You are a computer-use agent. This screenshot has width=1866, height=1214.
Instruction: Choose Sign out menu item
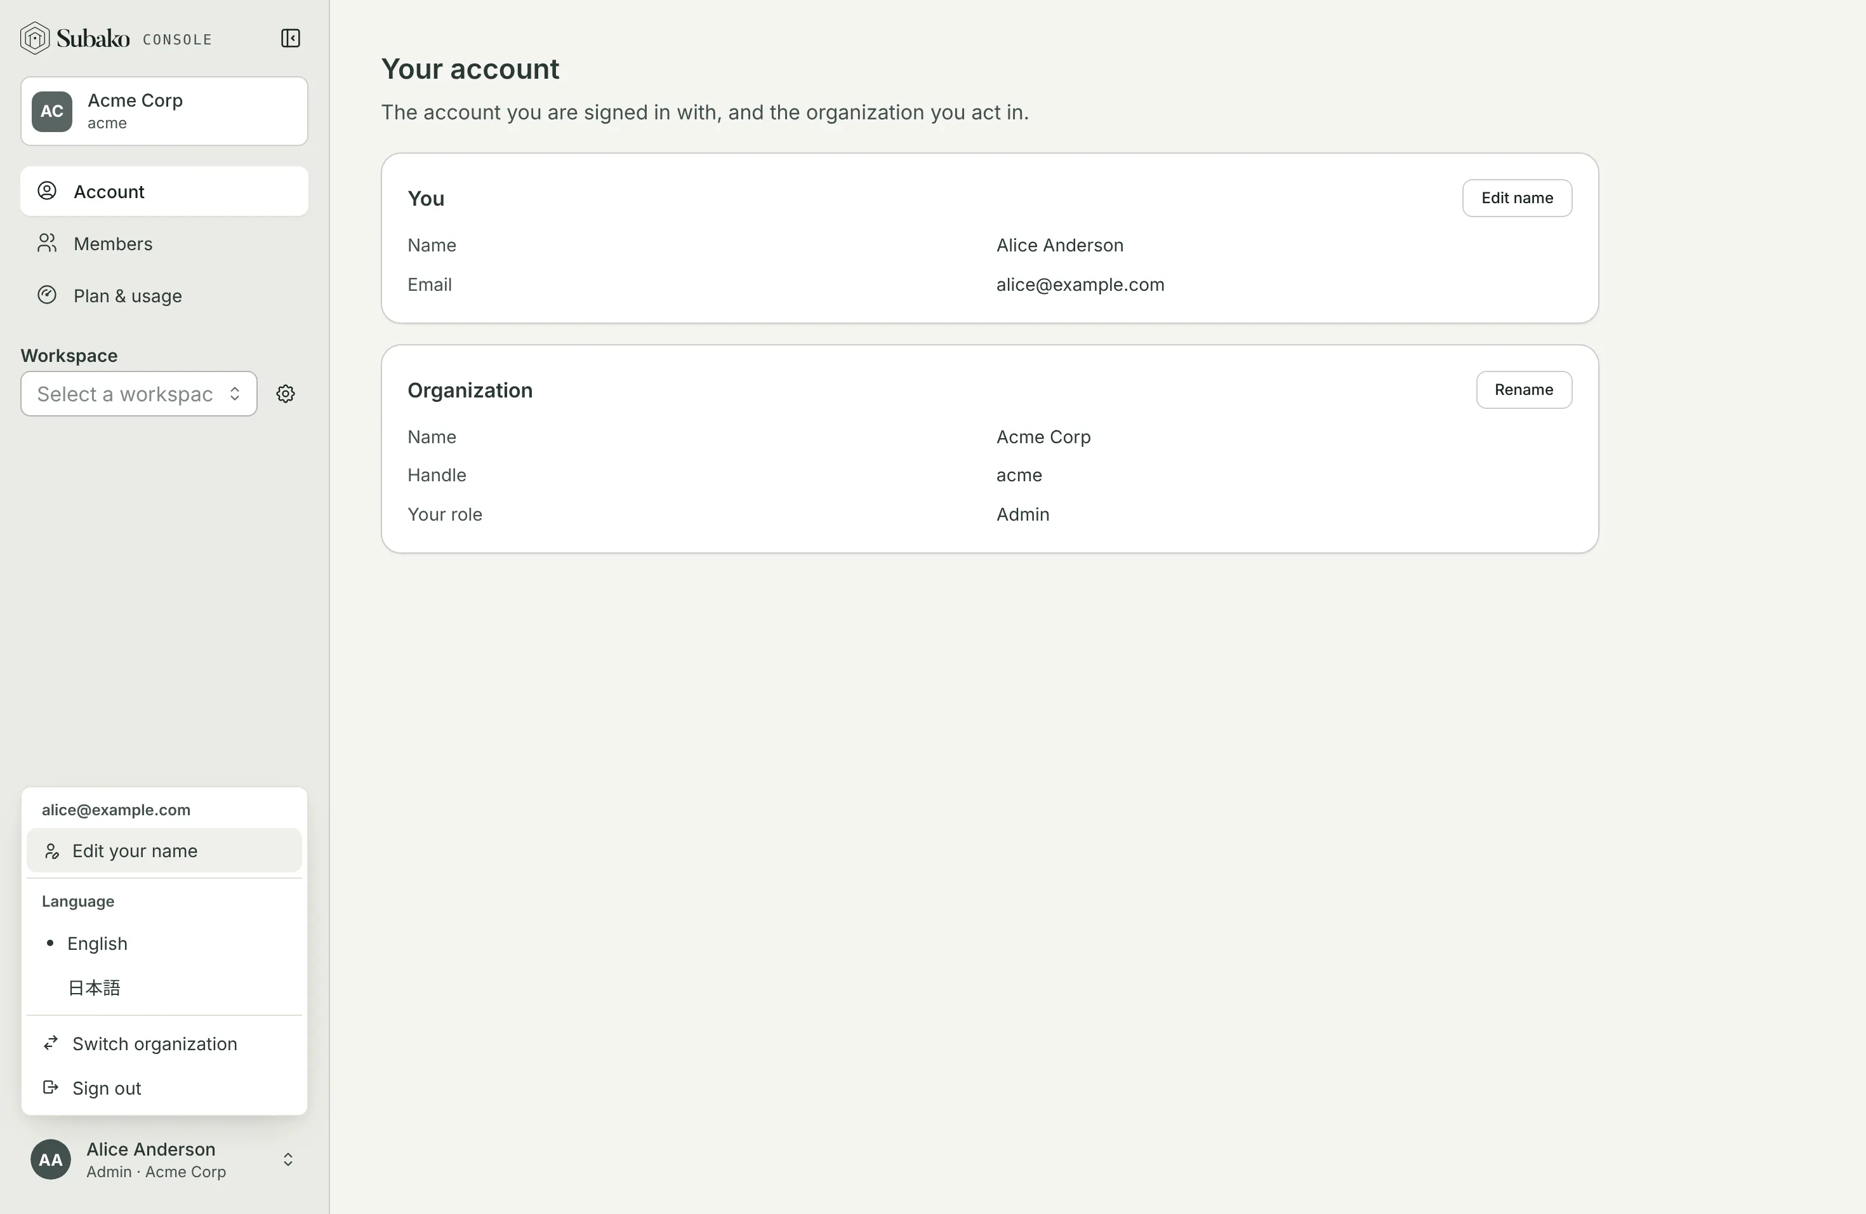pyautogui.click(x=164, y=1088)
